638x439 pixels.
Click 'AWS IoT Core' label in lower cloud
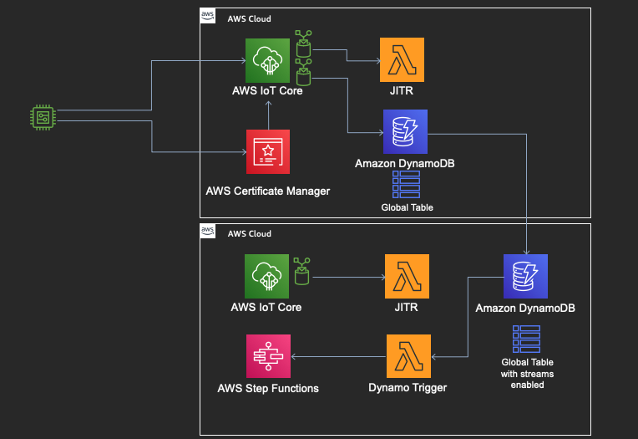pos(266,307)
